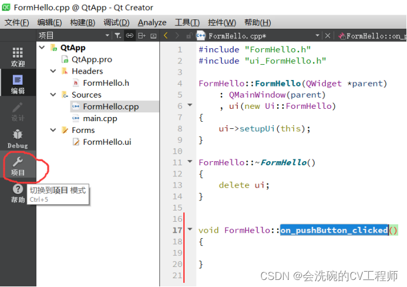Select the Headers folder label
This screenshot has height=287, width=407.
tap(87, 71)
